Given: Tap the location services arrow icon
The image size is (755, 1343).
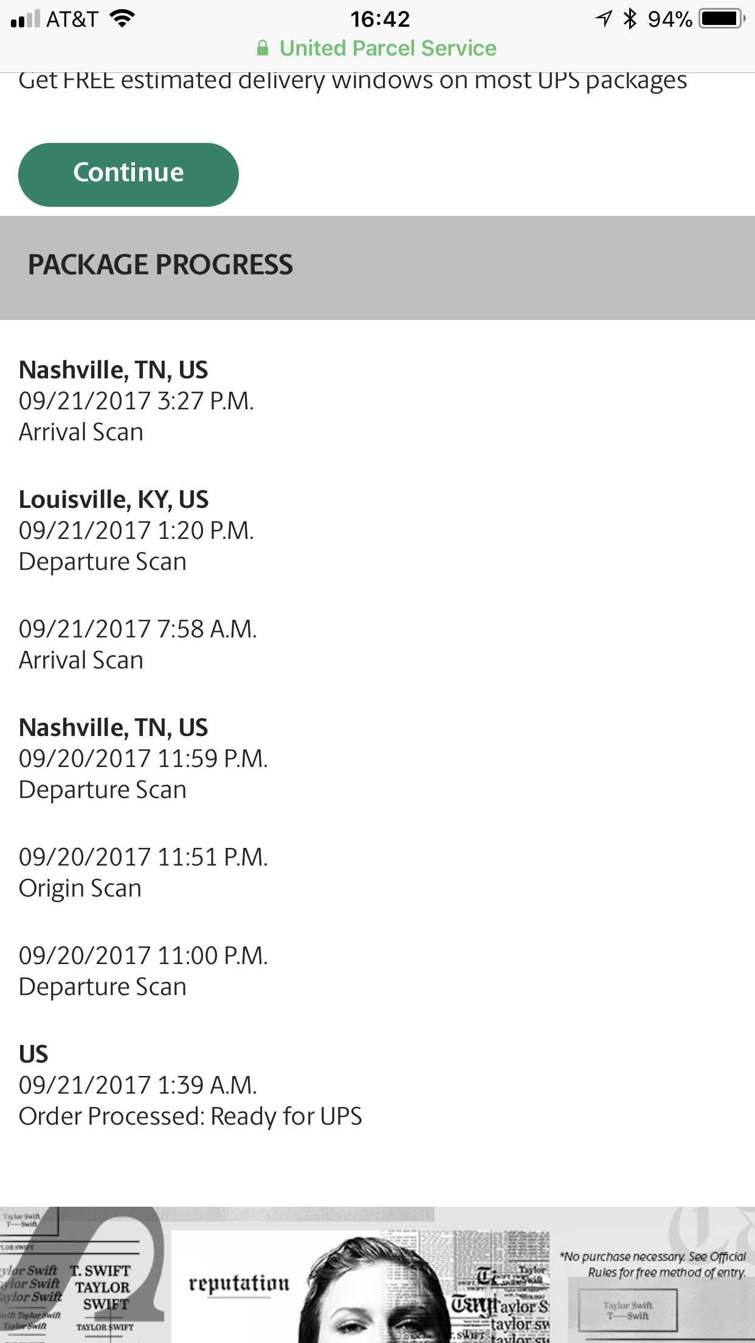Looking at the screenshot, I should tap(603, 19).
